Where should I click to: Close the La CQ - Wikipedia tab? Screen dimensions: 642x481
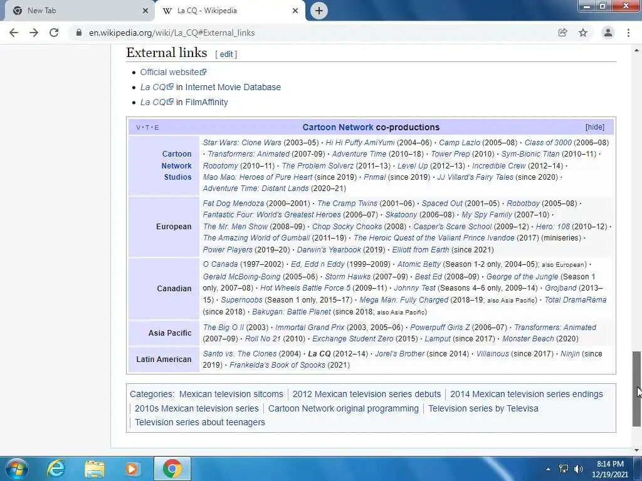click(x=295, y=11)
